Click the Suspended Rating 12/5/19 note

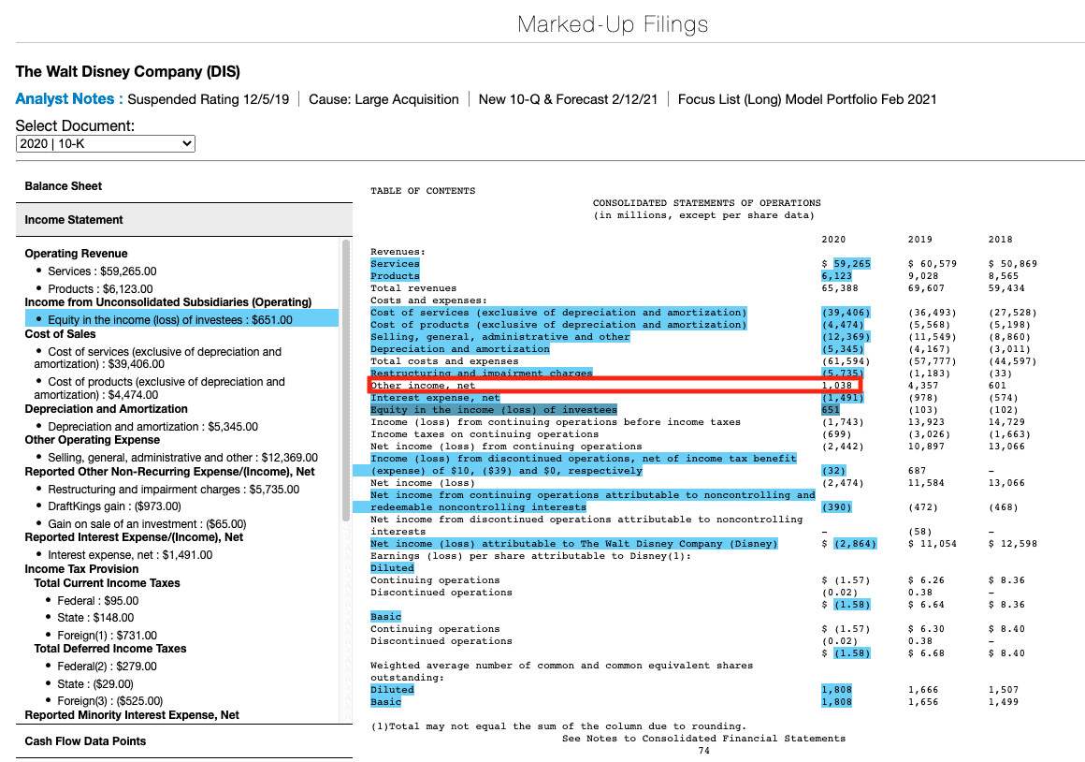tap(209, 99)
